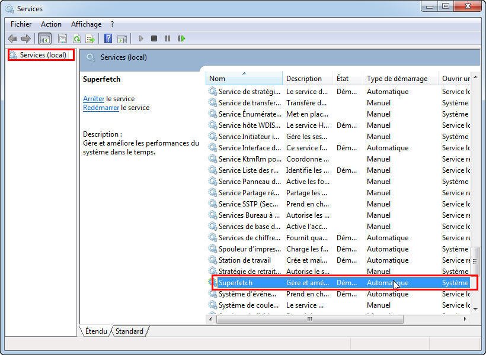Open the Affichage menu
Image resolution: width=486 pixels, height=355 pixels.
click(86, 24)
